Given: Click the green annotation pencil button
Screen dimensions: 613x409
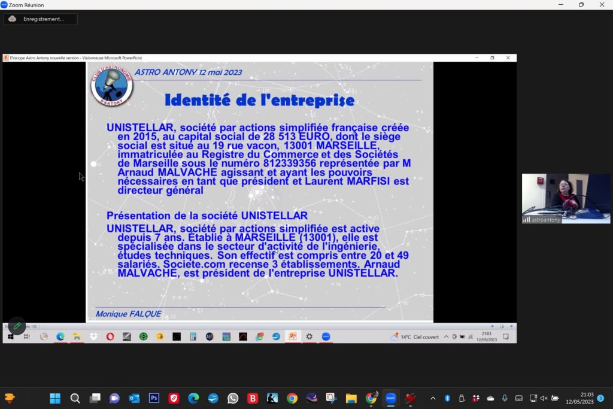Looking at the screenshot, I should point(17,325).
